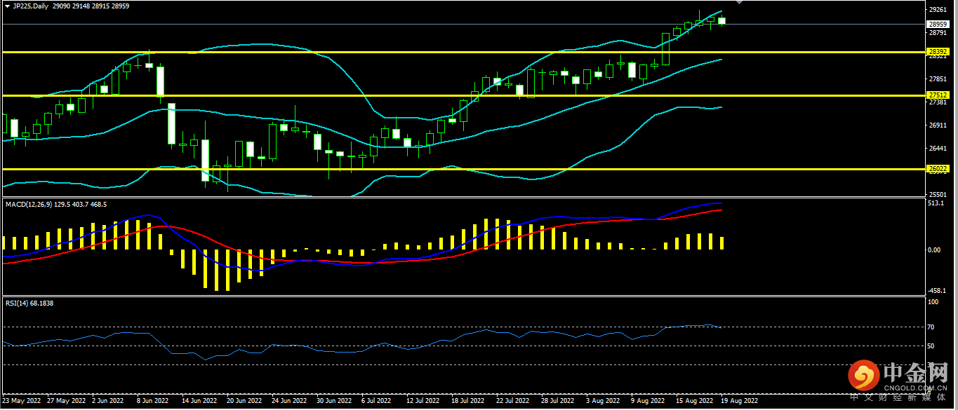Click price scale value 27381
The height and width of the screenshot is (410, 958).
936,102
